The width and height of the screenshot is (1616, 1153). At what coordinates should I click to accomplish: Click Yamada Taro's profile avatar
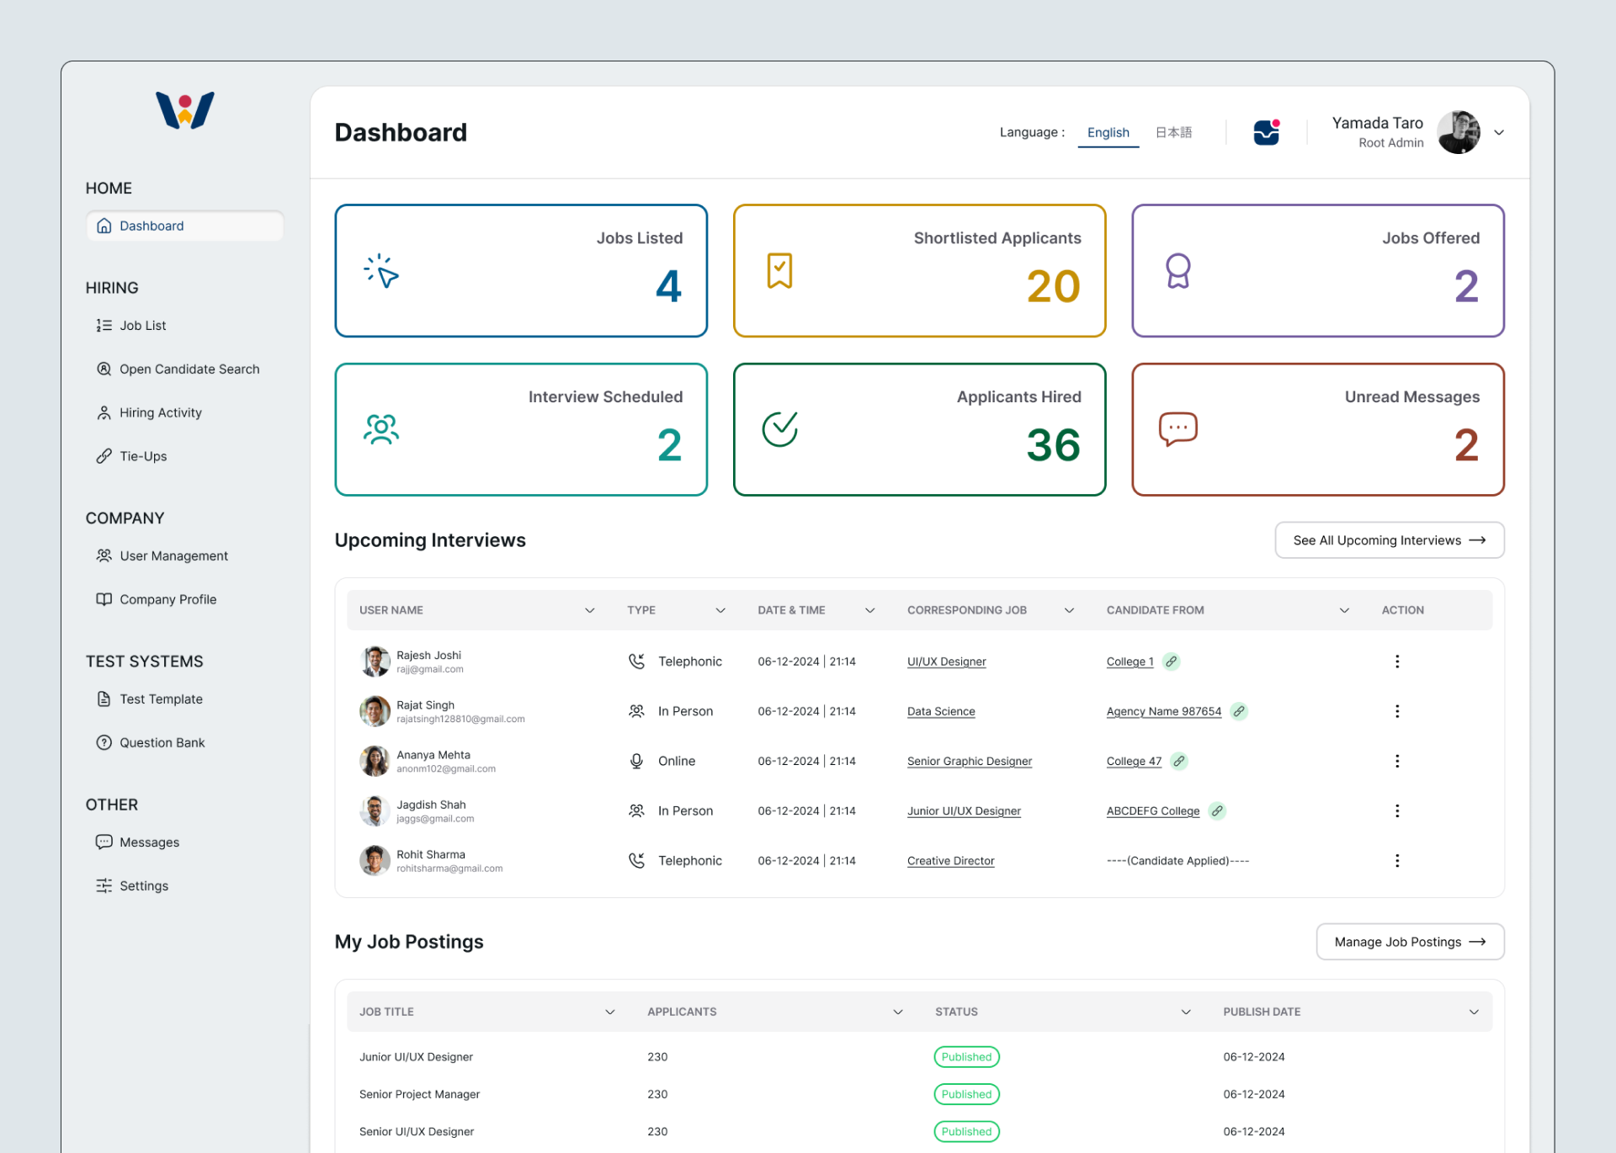click(x=1459, y=132)
